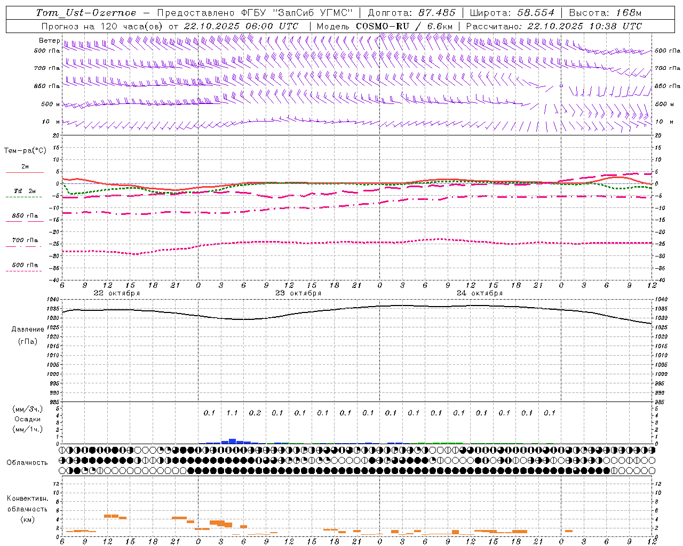Click the tallest blue precipitation bar
The height and width of the screenshot is (546, 683).
click(x=232, y=441)
